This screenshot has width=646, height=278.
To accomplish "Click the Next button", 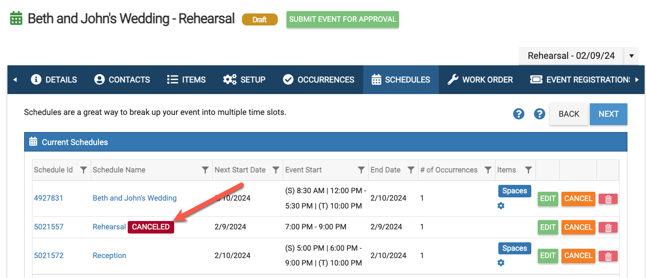I will click(x=608, y=114).
